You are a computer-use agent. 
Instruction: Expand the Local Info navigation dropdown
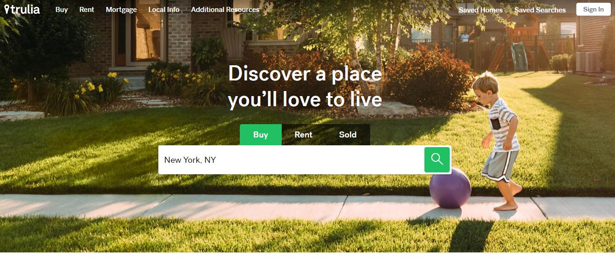coord(164,10)
